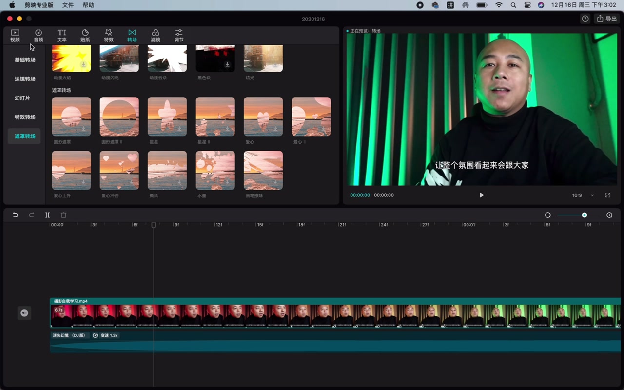Image resolution: width=624 pixels, height=390 pixels.
Task: Select the 幻灯片 category
Action: point(22,98)
